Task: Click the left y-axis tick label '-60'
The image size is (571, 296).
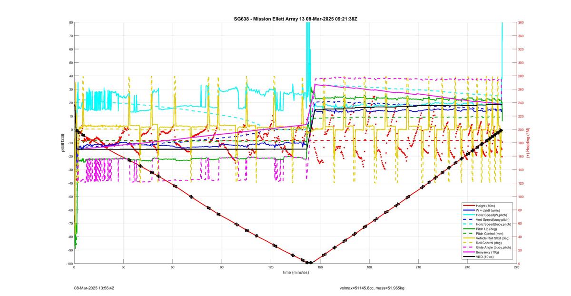Action: pos(70,210)
